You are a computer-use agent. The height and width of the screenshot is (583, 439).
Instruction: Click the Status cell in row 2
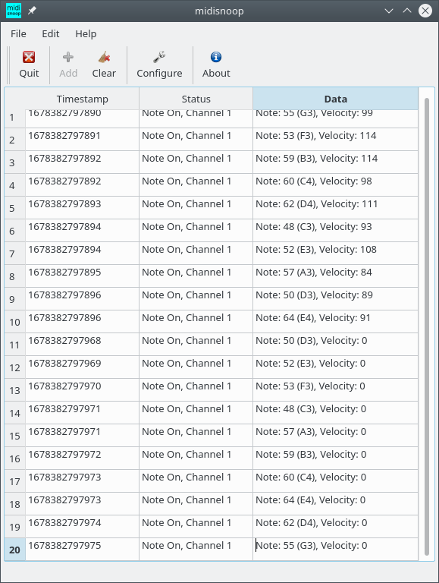tap(196, 140)
